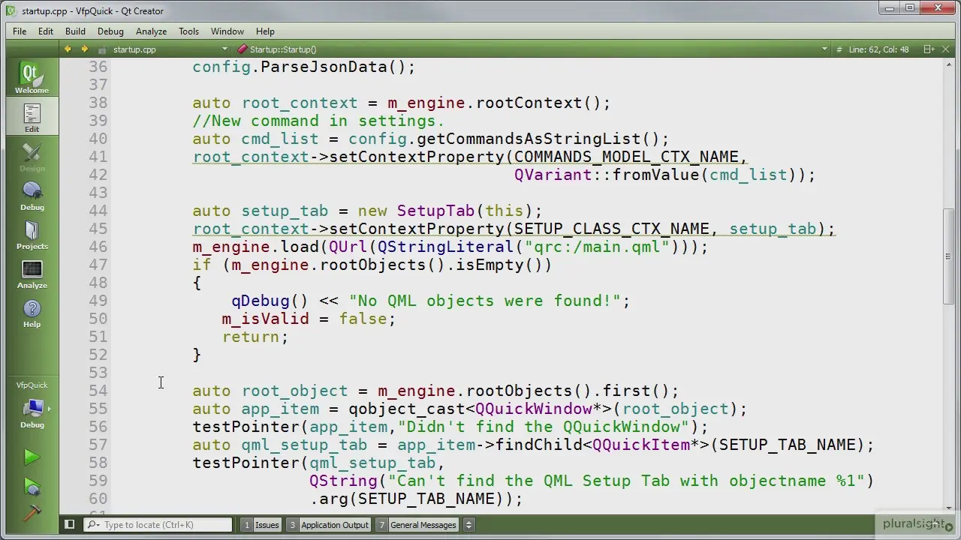961x540 pixels.
Task: Open the Projects mode
Action: (x=32, y=234)
